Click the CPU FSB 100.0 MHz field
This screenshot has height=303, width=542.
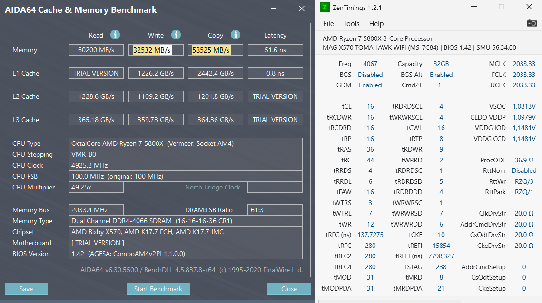click(185, 176)
